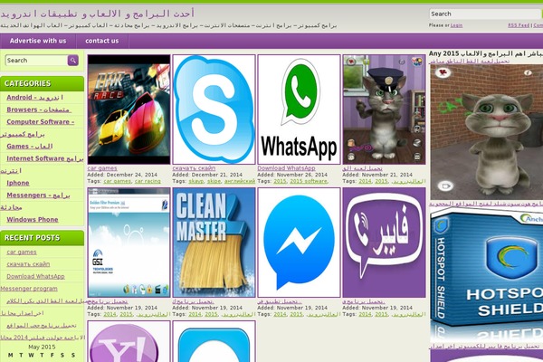Click 'Download WhatsApp' title under thumbnail
543x362 pixels.
click(286, 168)
